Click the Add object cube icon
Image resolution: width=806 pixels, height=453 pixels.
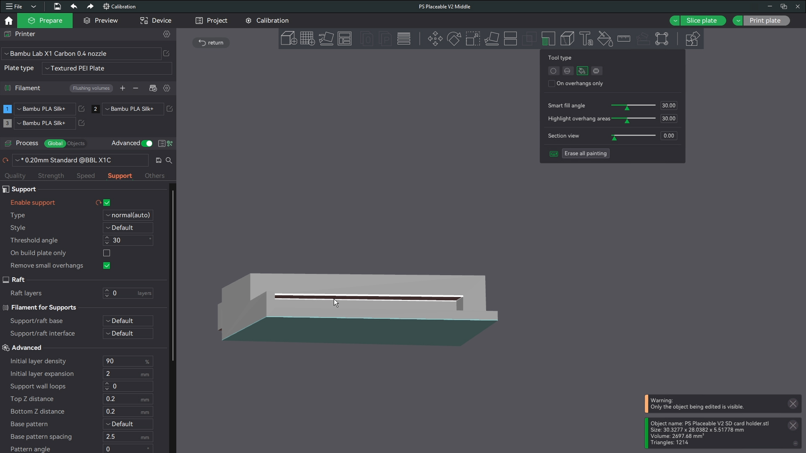point(288,39)
